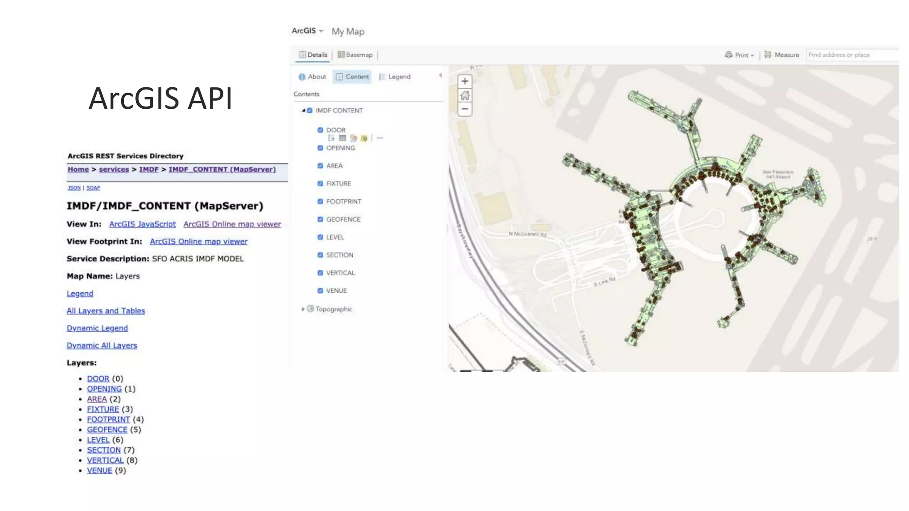Open the Basemap gallery
The height and width of the screenshot is (511, 909).
coord(355,55)
